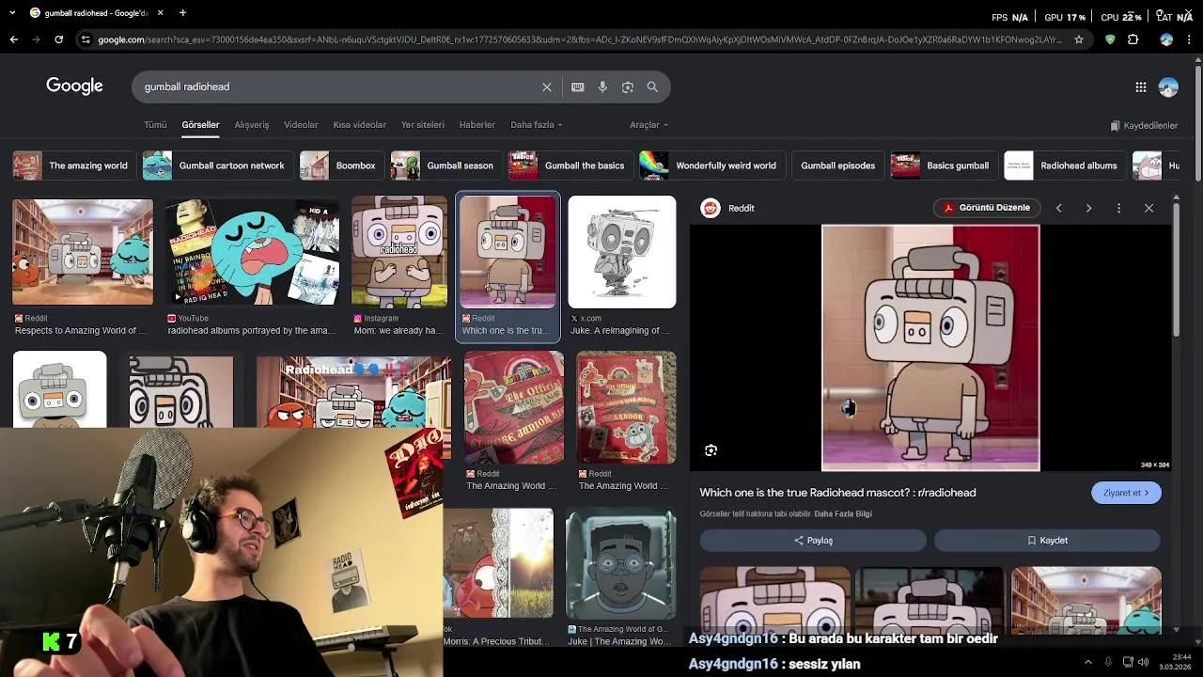
Task: Open the YouTube radiohead albums thumbnail
Action: click(x=253, y=251)
